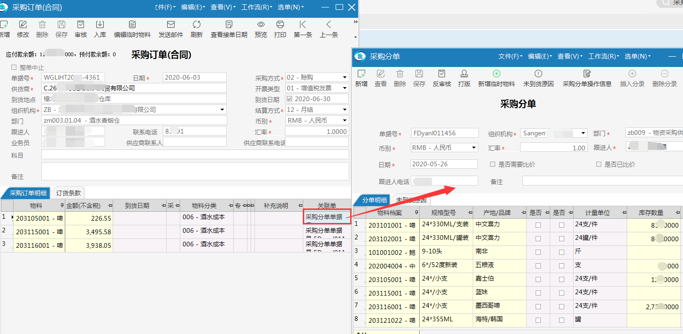Open the 结算方式 dropdown
This screenshot has height=334, width=683.
pyautogui.click(x=345, y=110)
